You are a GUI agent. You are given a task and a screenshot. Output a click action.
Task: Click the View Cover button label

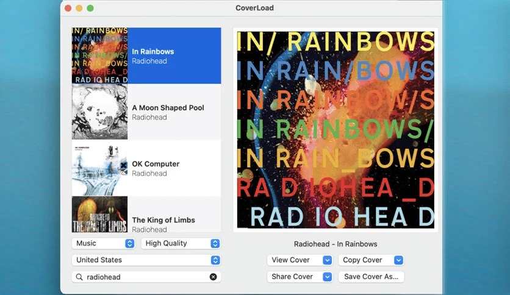pyautogui.click(x=290, y=260)
